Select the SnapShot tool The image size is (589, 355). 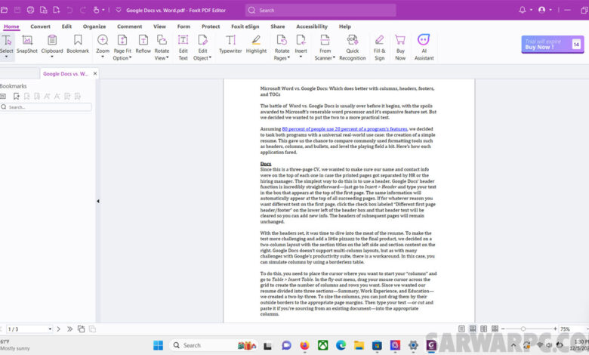[27, 44]
